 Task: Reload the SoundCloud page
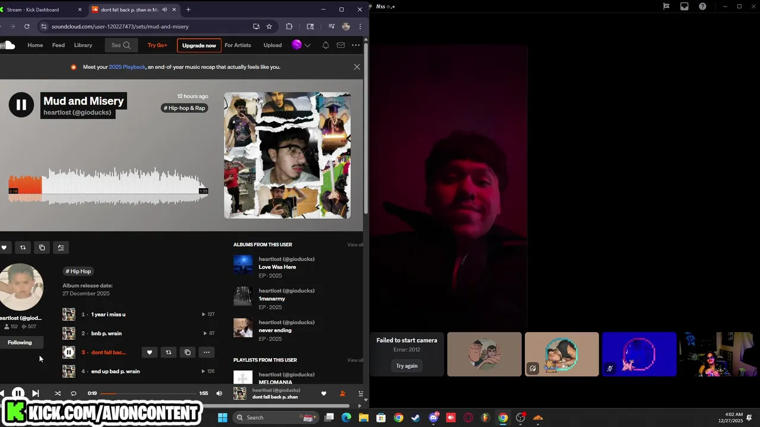(x=27, y=26)
